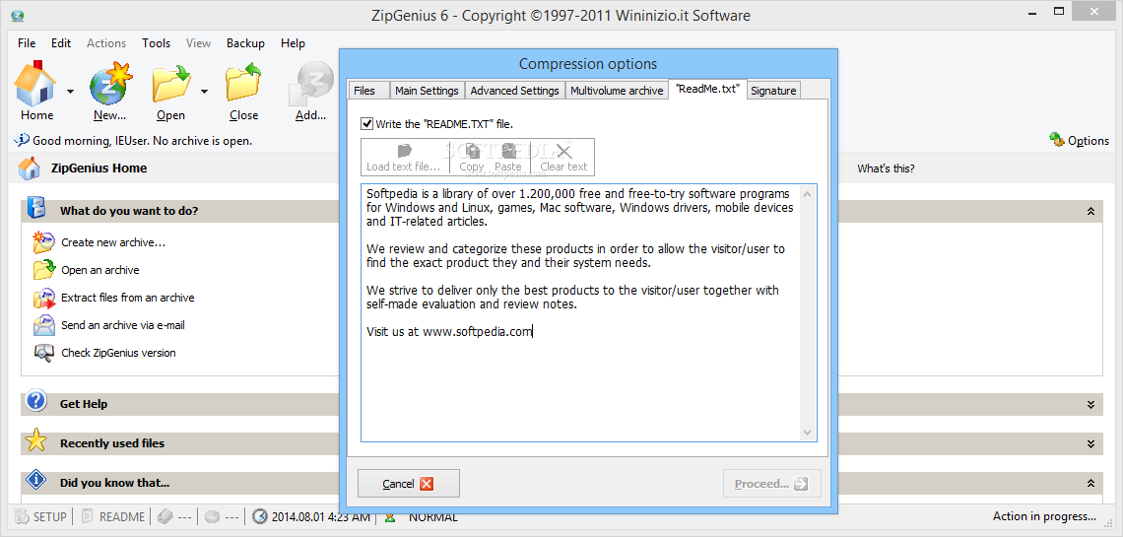
Task: Click SETUP in the status bar
Action: point(40,516)
